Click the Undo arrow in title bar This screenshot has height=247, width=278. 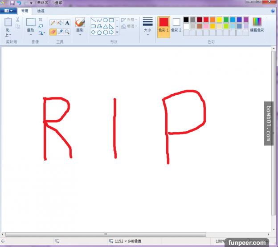[x=19, y=3]
